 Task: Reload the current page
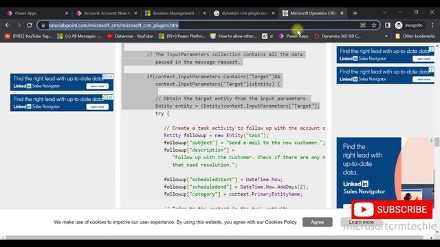(30, 25)
